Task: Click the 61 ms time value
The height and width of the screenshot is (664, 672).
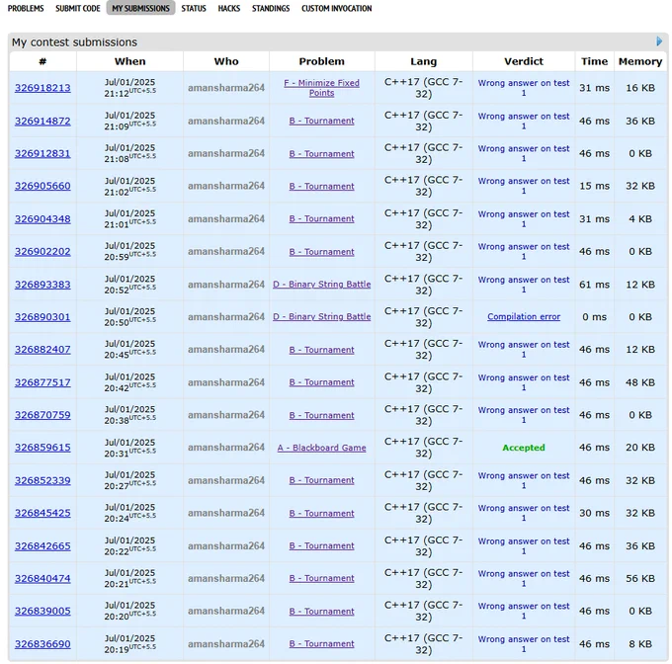Action: (595, 285)
